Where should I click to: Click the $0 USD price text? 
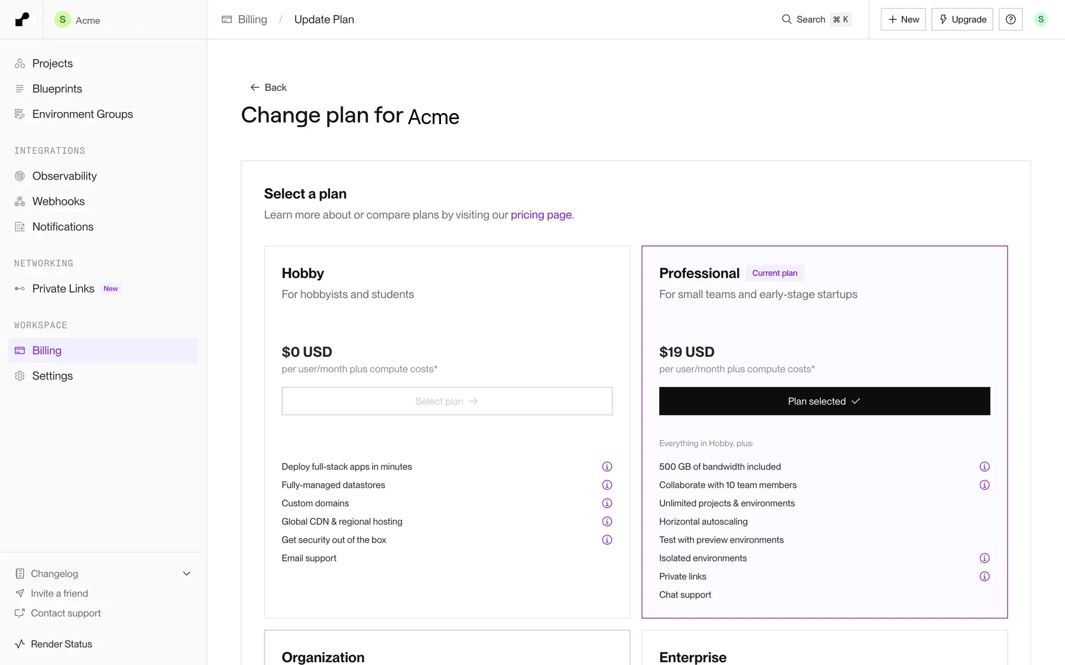click(x=307, y=352)
